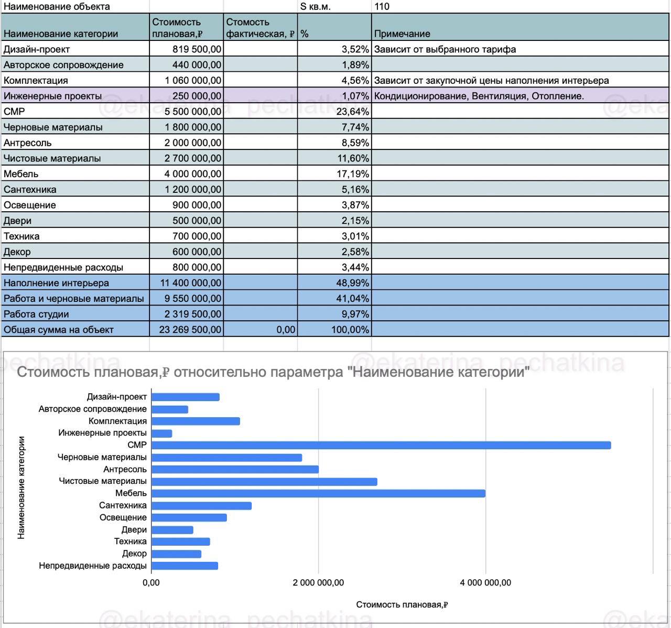Click the planned cost cell '800 000,00'
Image resolution: width=671 pixels, height=628 pixels.
coord(187,267)
